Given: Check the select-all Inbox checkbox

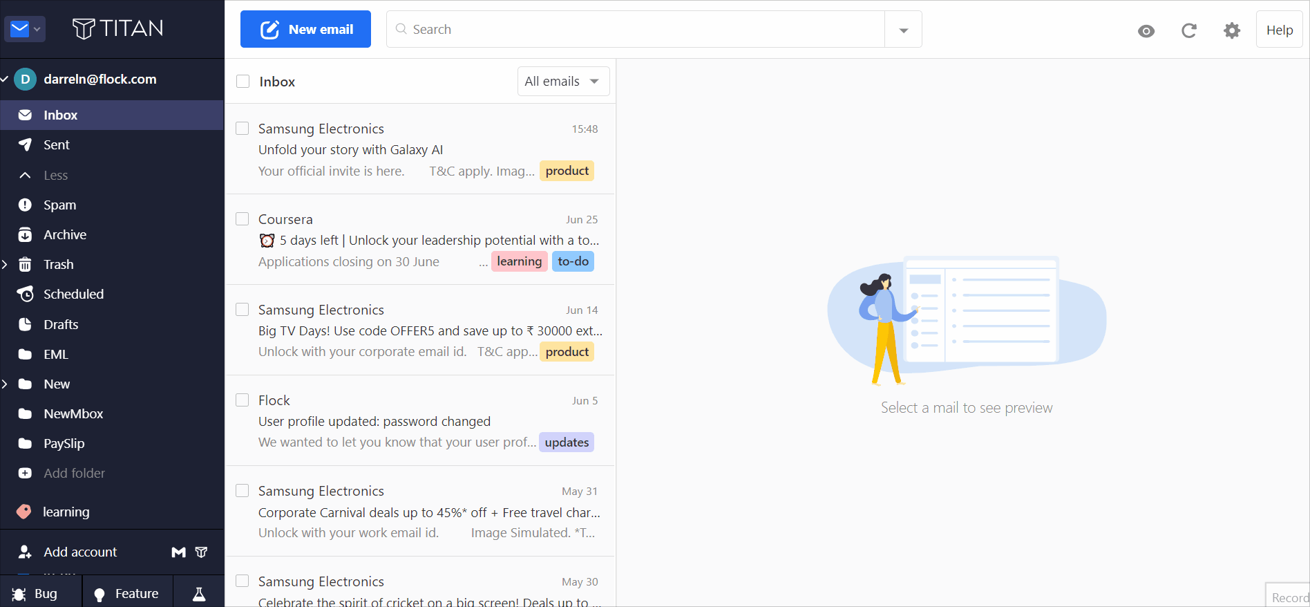Looking at the screenshot, I should pyautogui.click(x=243, y=82).
